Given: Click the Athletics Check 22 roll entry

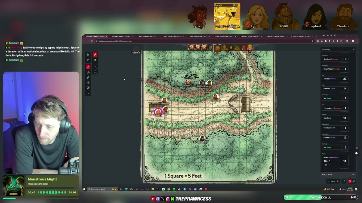Looking at the screenshot, I should [x=335, y=79].
